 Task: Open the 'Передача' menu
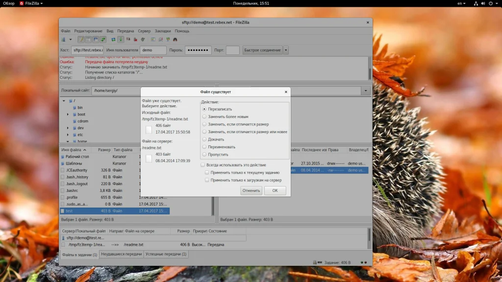125,31
